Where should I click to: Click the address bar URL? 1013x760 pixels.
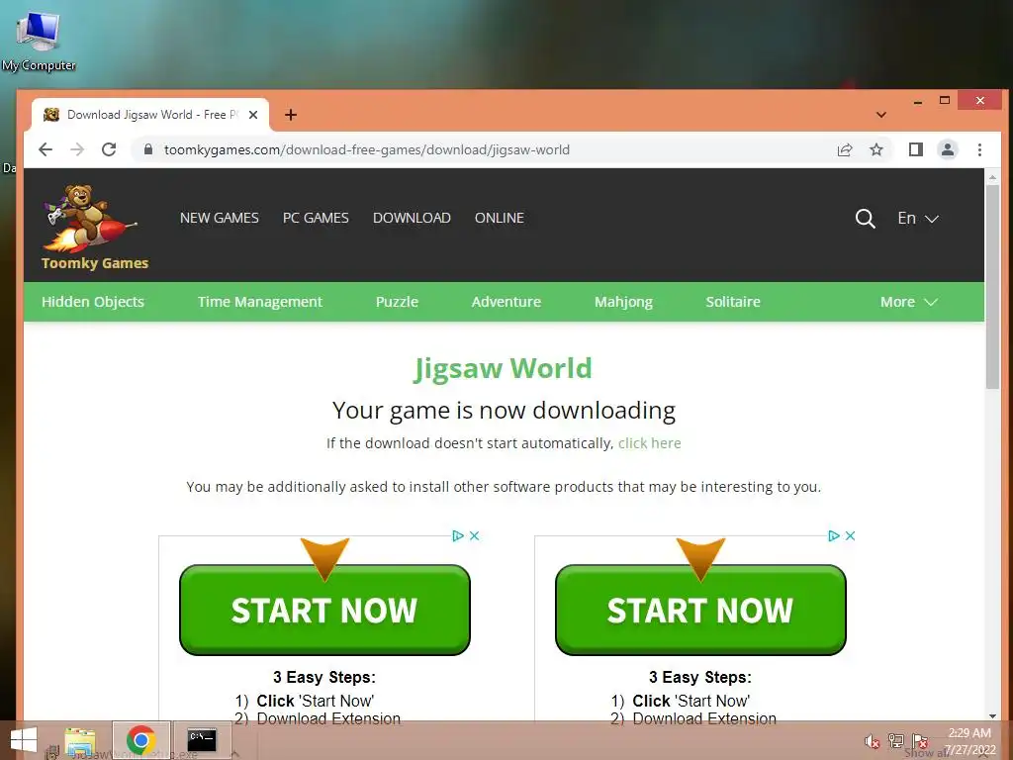pyautogui.click(x=366, y=150)
